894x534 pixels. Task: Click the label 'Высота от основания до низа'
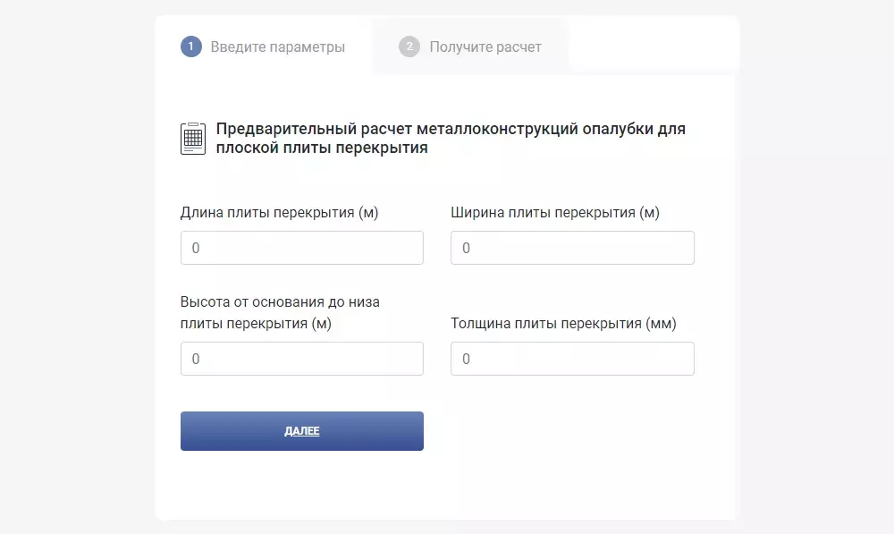(281, 301)
